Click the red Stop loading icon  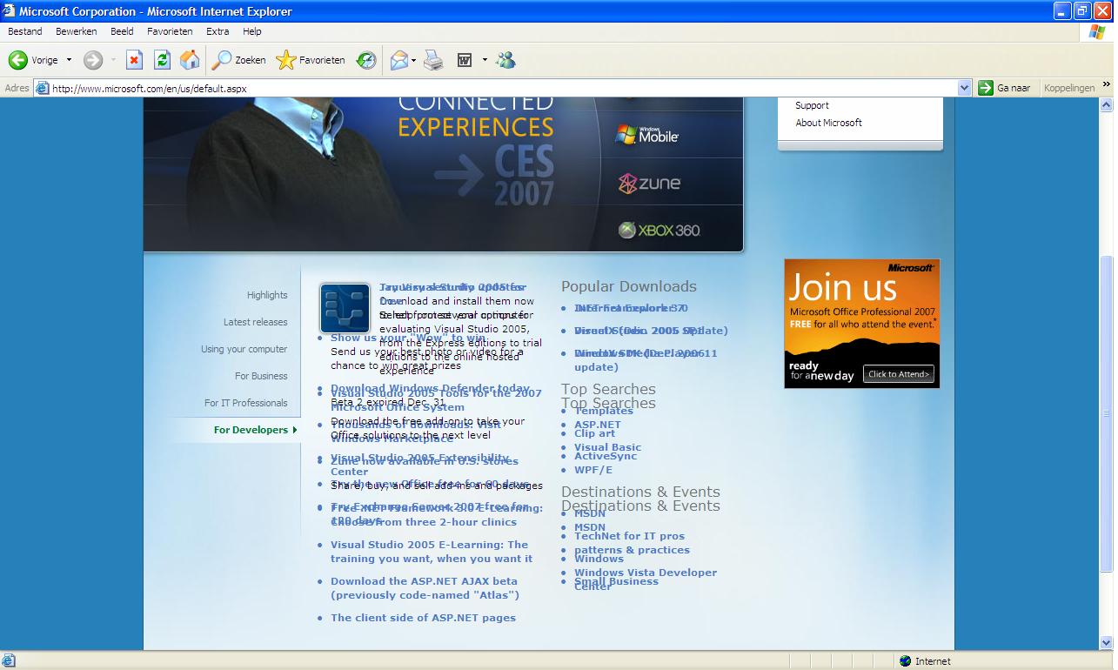click(x=134, y=60)
